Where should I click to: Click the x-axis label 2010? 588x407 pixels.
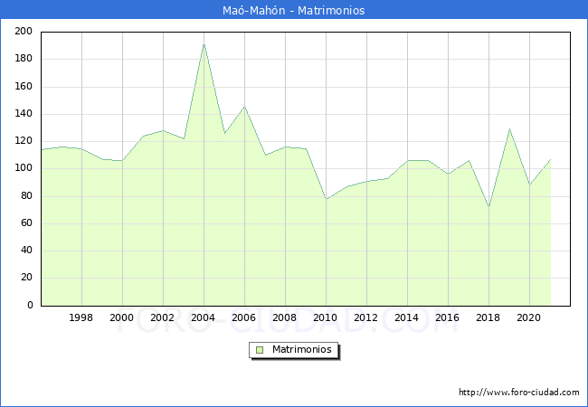click(325, 317)
